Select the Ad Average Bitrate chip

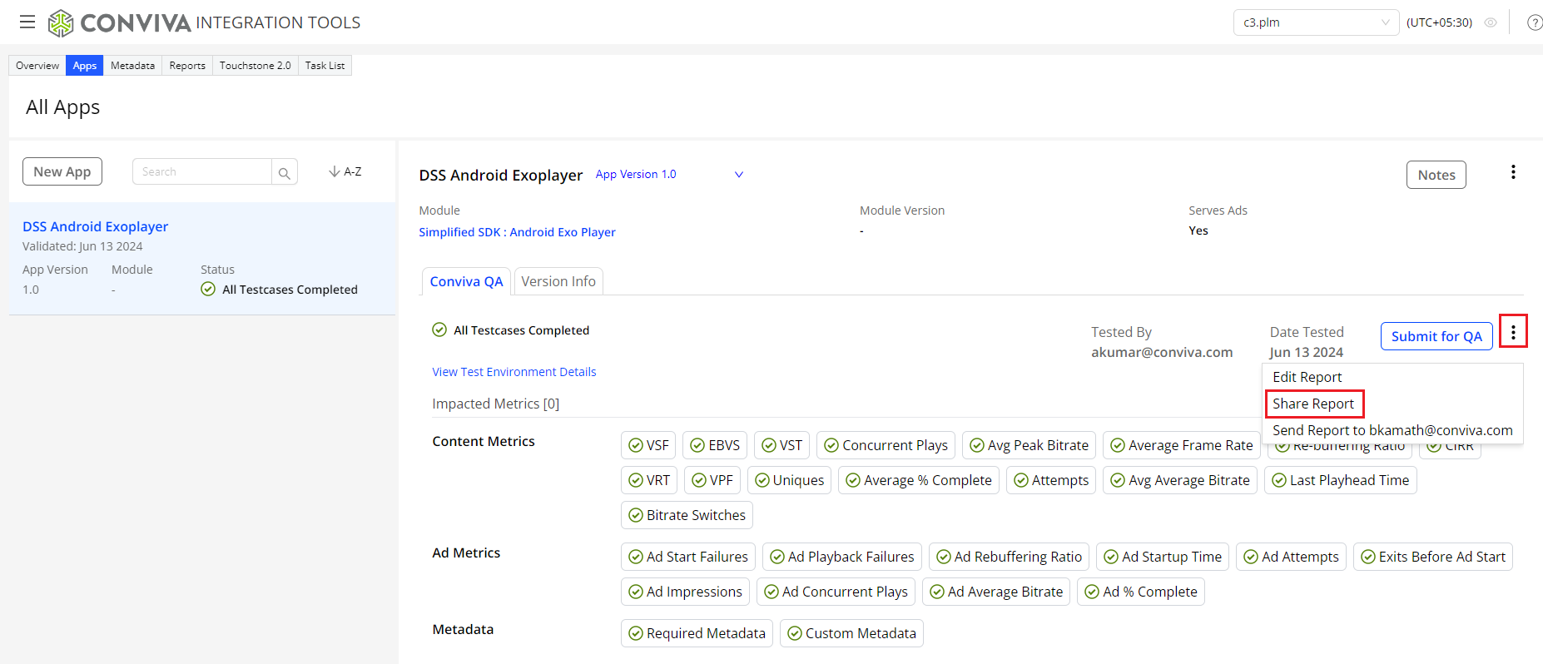point(996,592)
